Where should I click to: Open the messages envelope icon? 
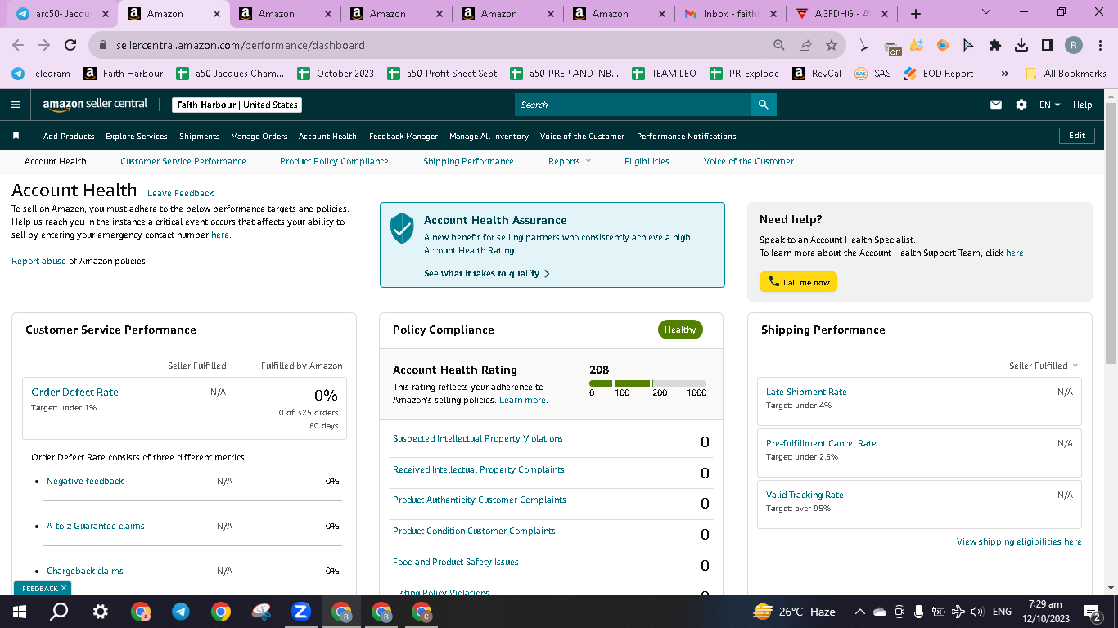(x=996, y=105)
